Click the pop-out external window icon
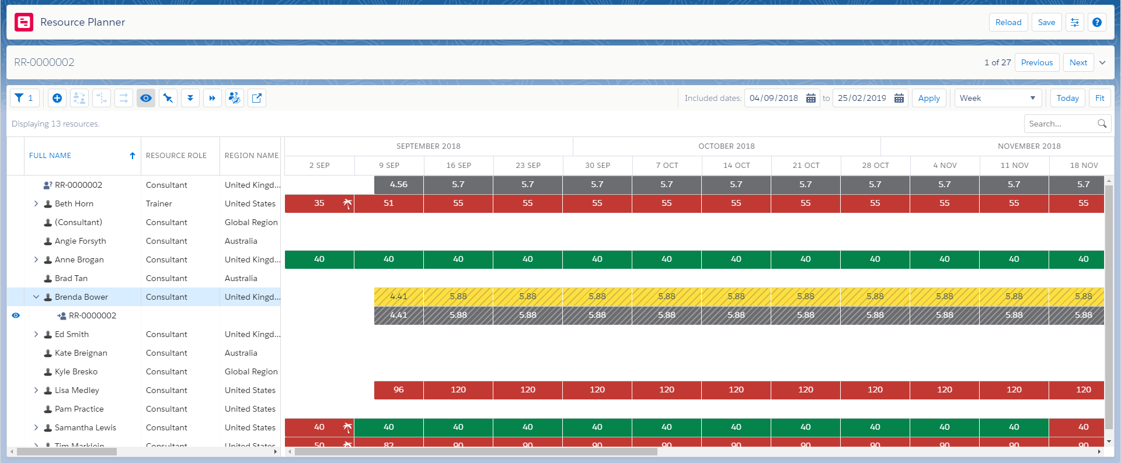The width and height of the screenshot is (1121, 463). tap(257, 98)
